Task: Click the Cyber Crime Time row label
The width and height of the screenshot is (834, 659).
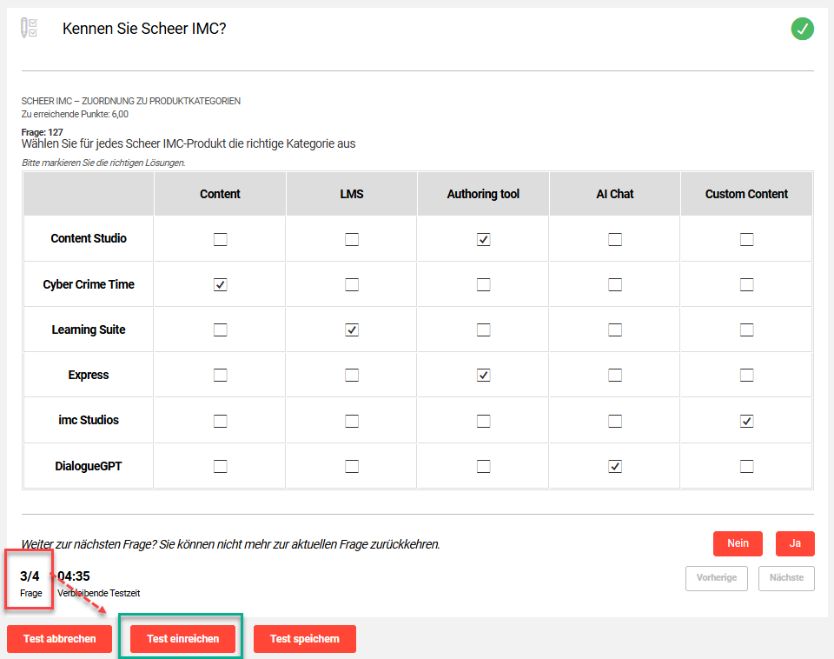Action: [x=89, y=285]
